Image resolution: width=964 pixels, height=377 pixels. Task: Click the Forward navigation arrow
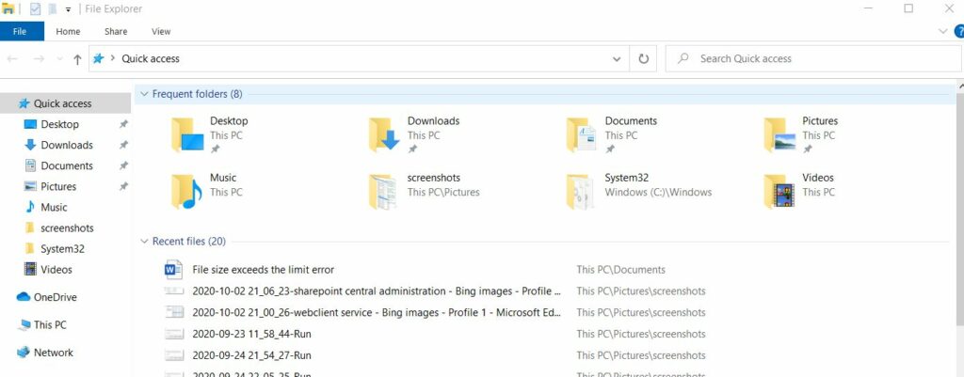(38, 59)
